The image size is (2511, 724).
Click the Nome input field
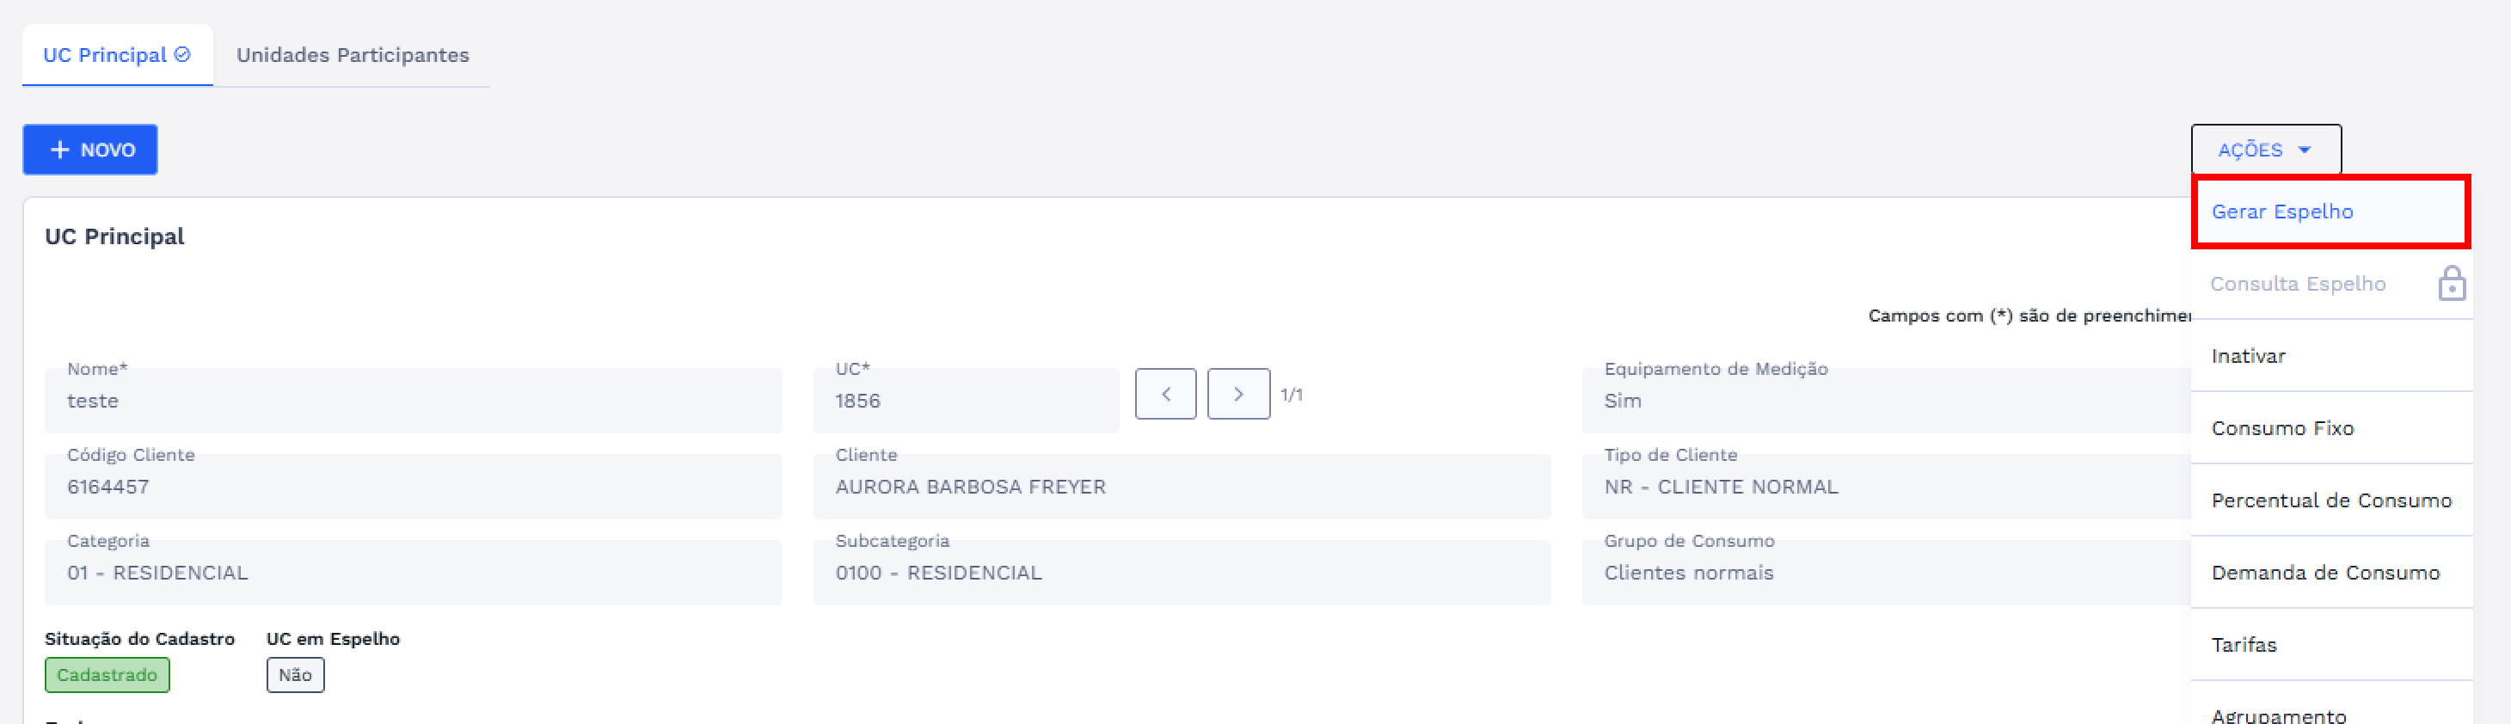point(414,401)
